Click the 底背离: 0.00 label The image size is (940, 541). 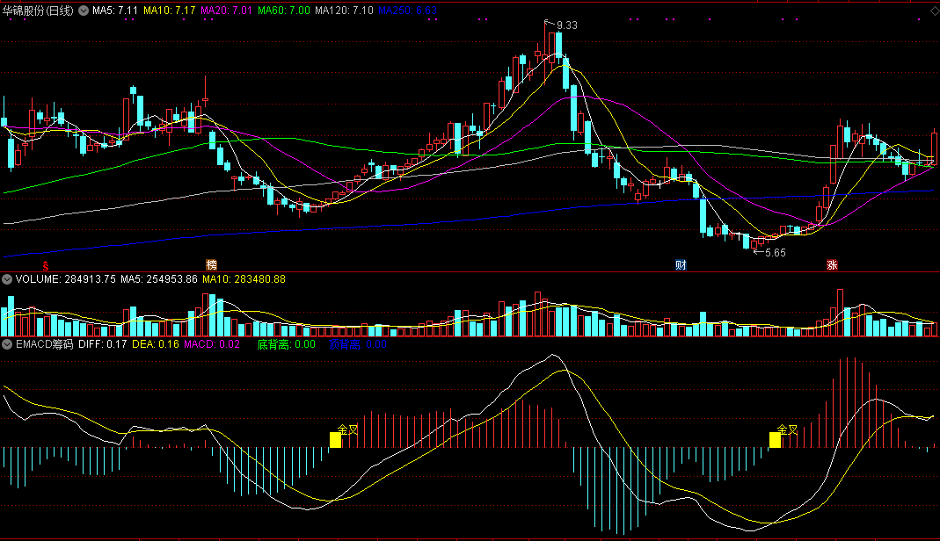pos(287,344)
